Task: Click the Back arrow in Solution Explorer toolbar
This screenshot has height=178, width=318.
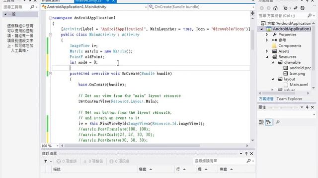Action: [x=262, y=8]
